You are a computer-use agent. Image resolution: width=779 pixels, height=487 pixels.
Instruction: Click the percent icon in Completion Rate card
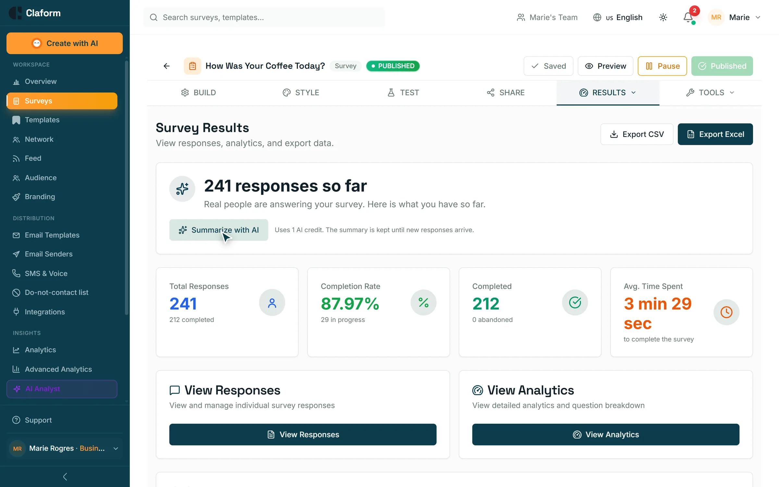tap(424, 303)
